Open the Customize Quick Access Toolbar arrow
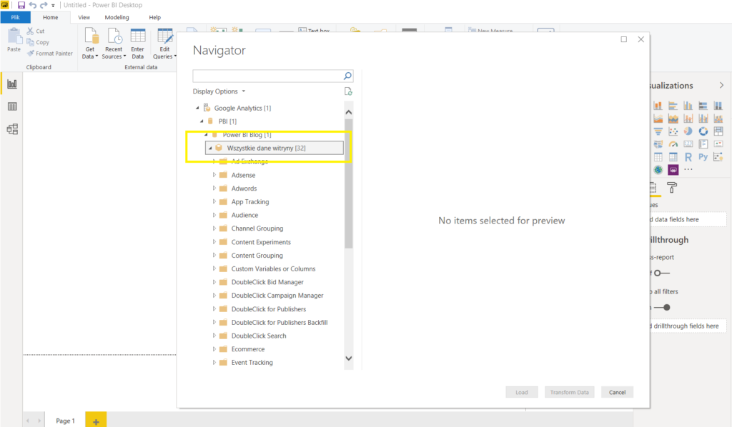 (x=53, y=6)
